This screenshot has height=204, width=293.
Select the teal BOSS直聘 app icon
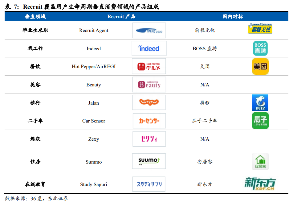click(x=260, y=48)
